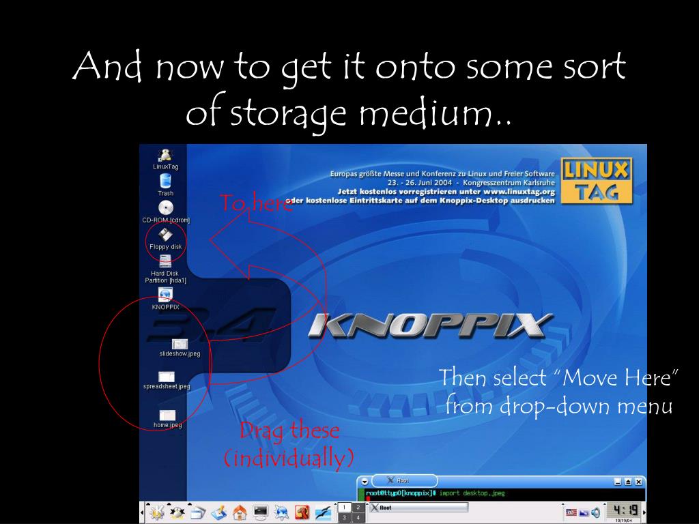Open the Trash icon on desktop

pos(165,185)
